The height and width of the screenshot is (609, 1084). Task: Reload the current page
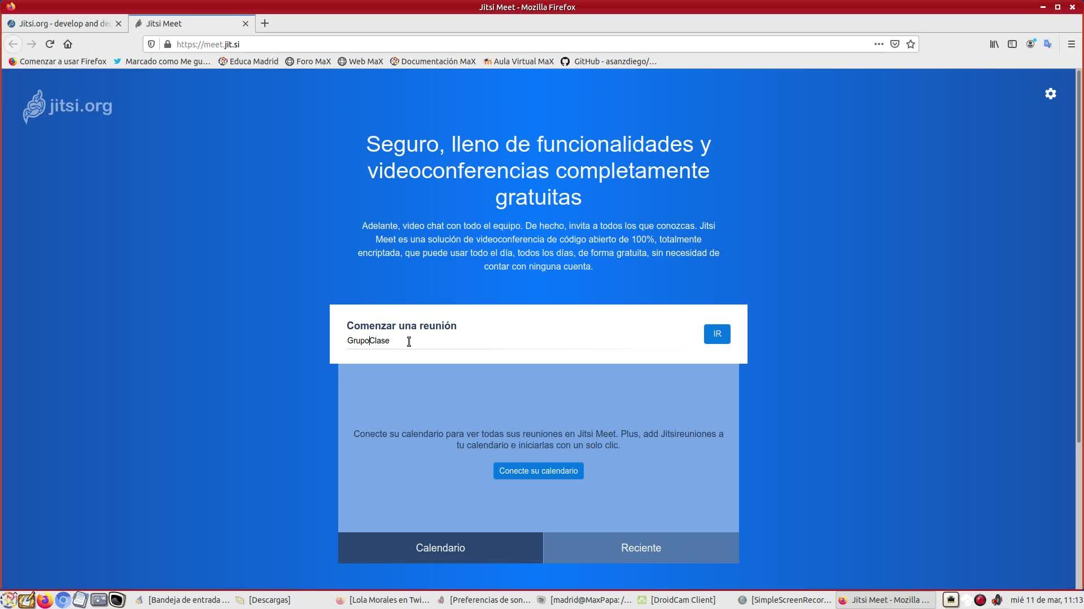point(50,44)
